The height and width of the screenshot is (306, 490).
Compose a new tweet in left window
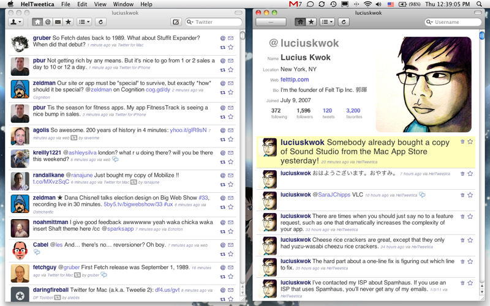[x=176, y=22]
